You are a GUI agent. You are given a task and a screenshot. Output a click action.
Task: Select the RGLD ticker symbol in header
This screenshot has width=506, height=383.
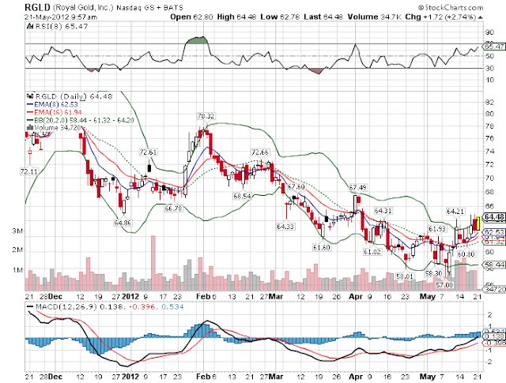pyautogui.click(x=37, y=7)
